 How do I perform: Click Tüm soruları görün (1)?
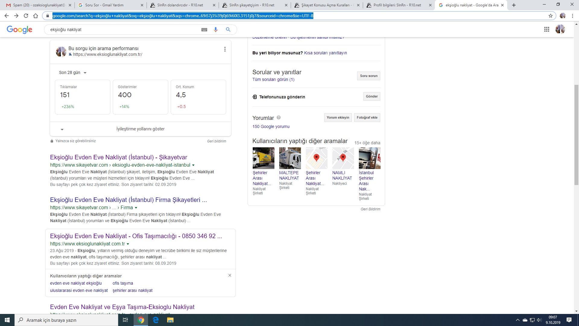point(273,79)
